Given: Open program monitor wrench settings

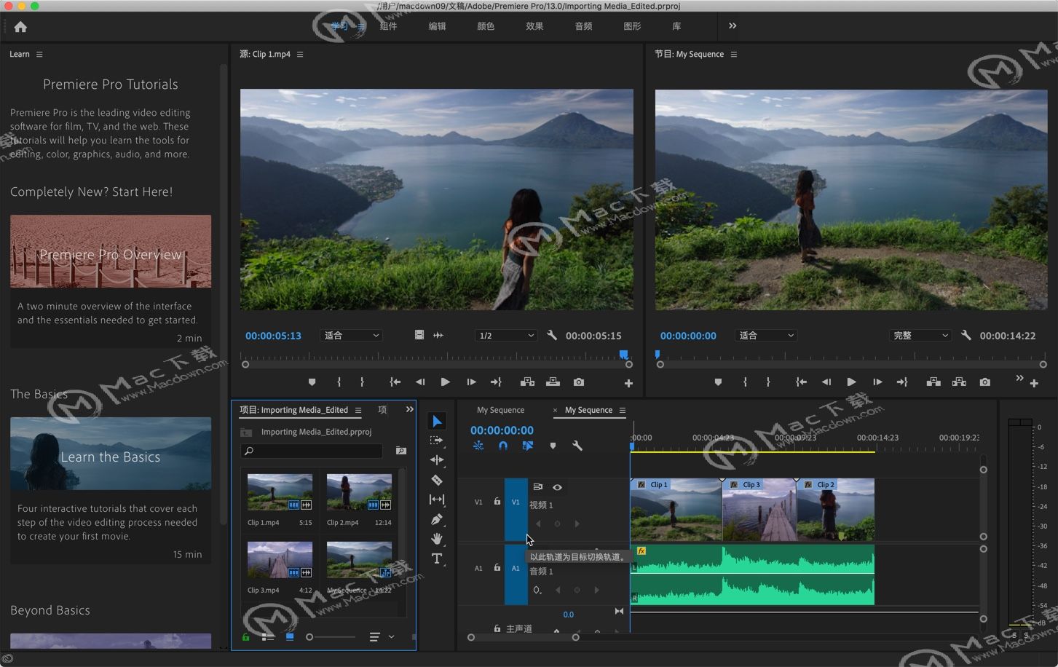Looking at the screenshot, I should [x=966, y=336].
